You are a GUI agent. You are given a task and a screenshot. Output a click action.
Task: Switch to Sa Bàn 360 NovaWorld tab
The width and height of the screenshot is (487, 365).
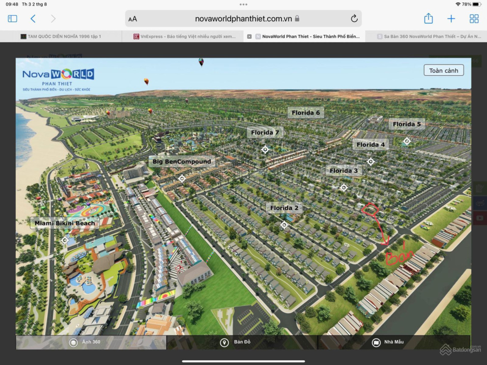click(x=426, y=36)
